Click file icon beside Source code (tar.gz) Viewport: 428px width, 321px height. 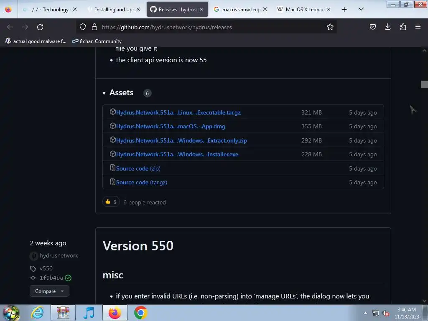tap(112, 181)
